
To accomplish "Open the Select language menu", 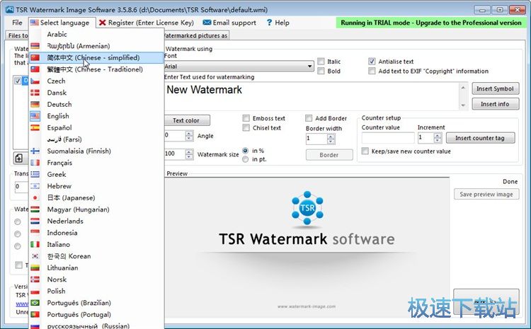I will (62, 23).
